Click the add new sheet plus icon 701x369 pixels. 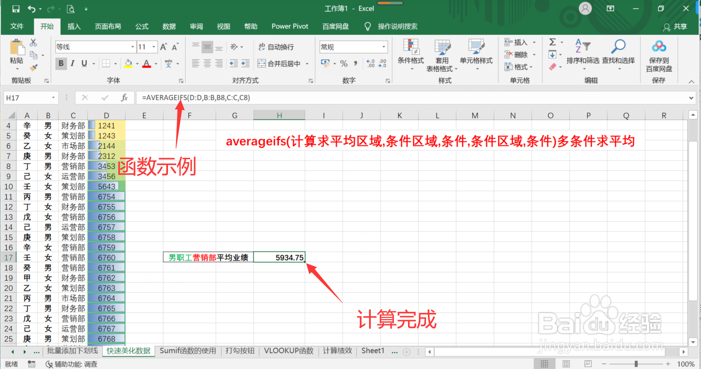point(407,352)
